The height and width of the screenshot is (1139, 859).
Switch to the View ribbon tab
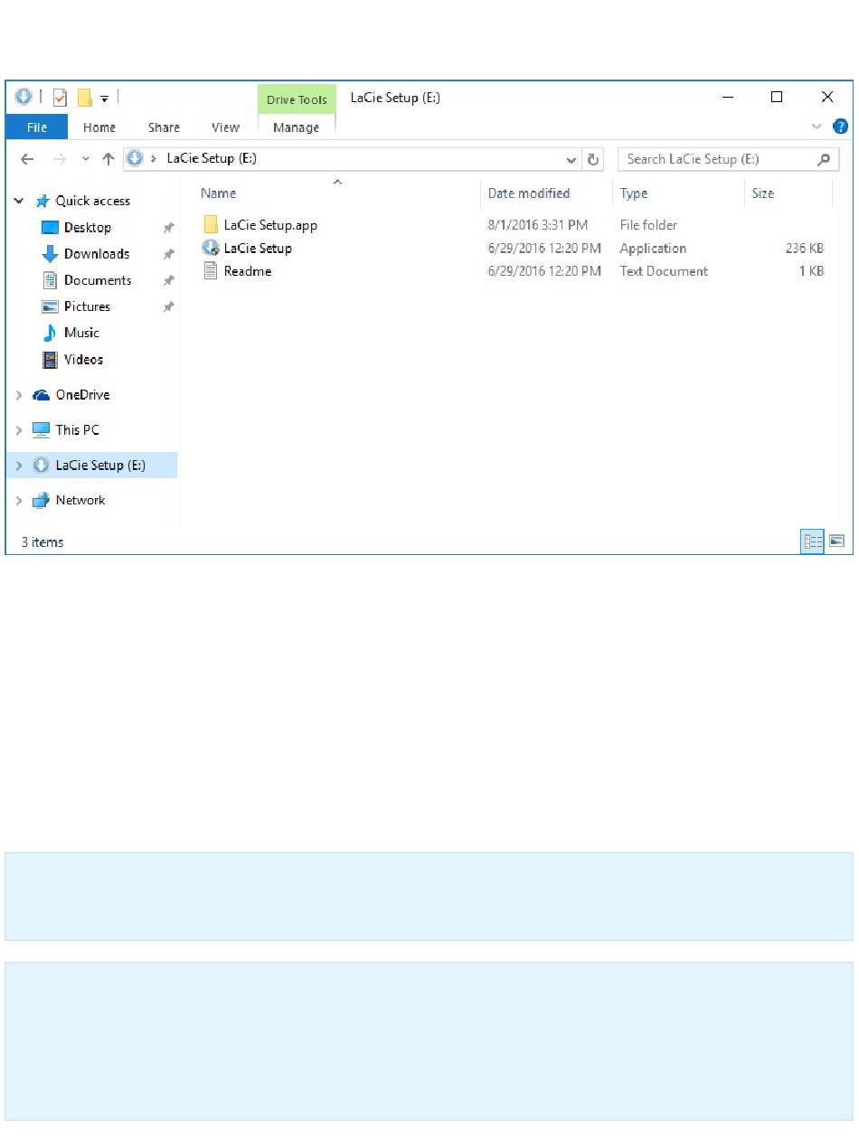[225, 127]
